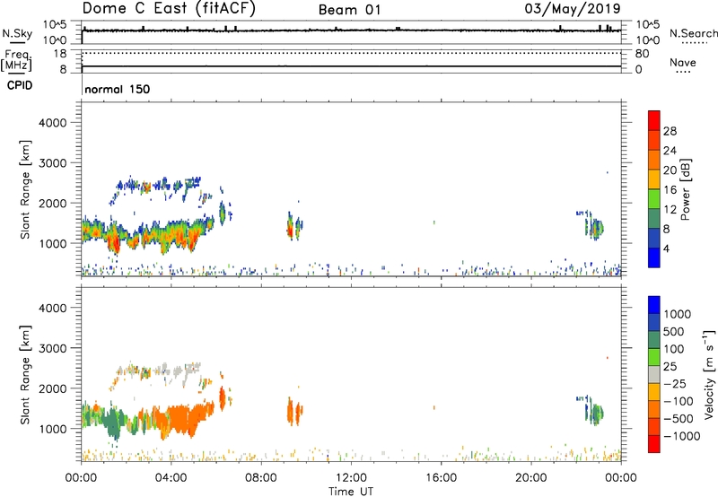Pick the red bottom segment of the Velocity colorbar
Viewport: 718px width, 497px height.
[654, 444]
